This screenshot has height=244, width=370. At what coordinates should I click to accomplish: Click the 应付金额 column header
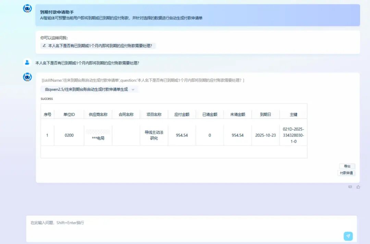(182, 114)
